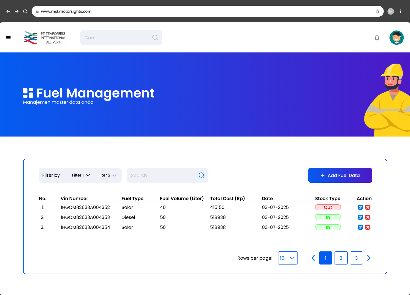Focus the table Search input field

click(162, 175)
